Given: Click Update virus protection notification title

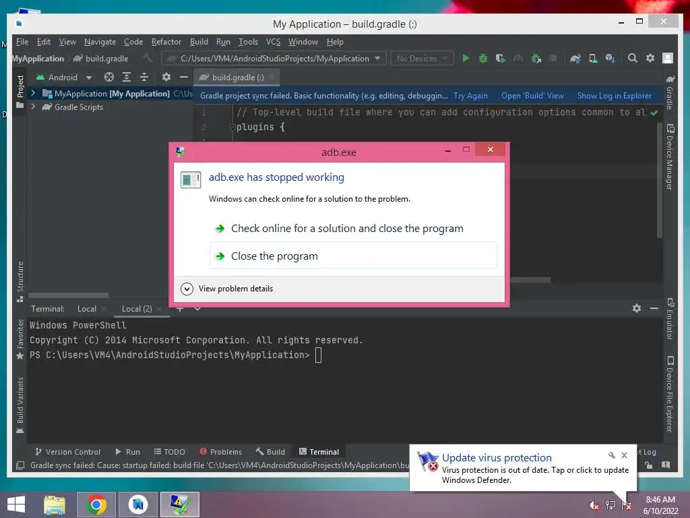Looking at the screenshot, I should click(497, 458).
